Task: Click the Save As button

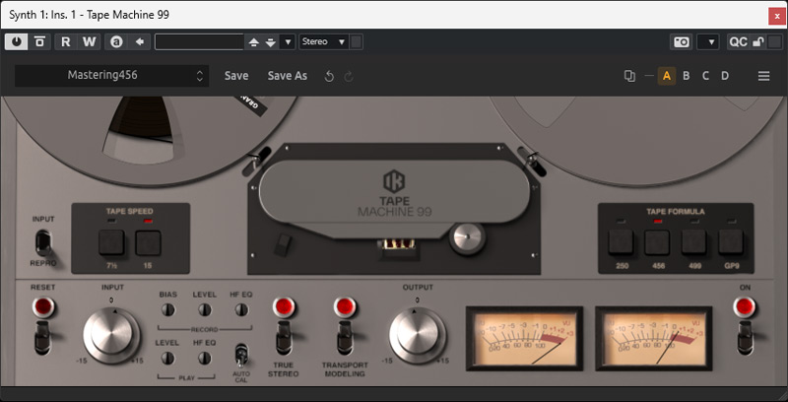Action: pos(288,76)
